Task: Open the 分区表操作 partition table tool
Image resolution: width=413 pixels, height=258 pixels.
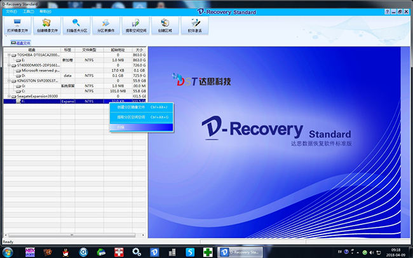Action: 106,25
